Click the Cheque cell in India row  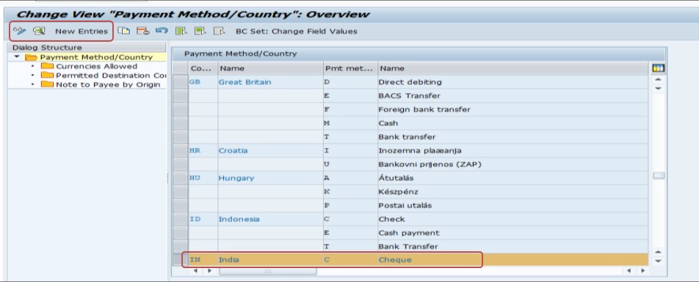point(513,260)
